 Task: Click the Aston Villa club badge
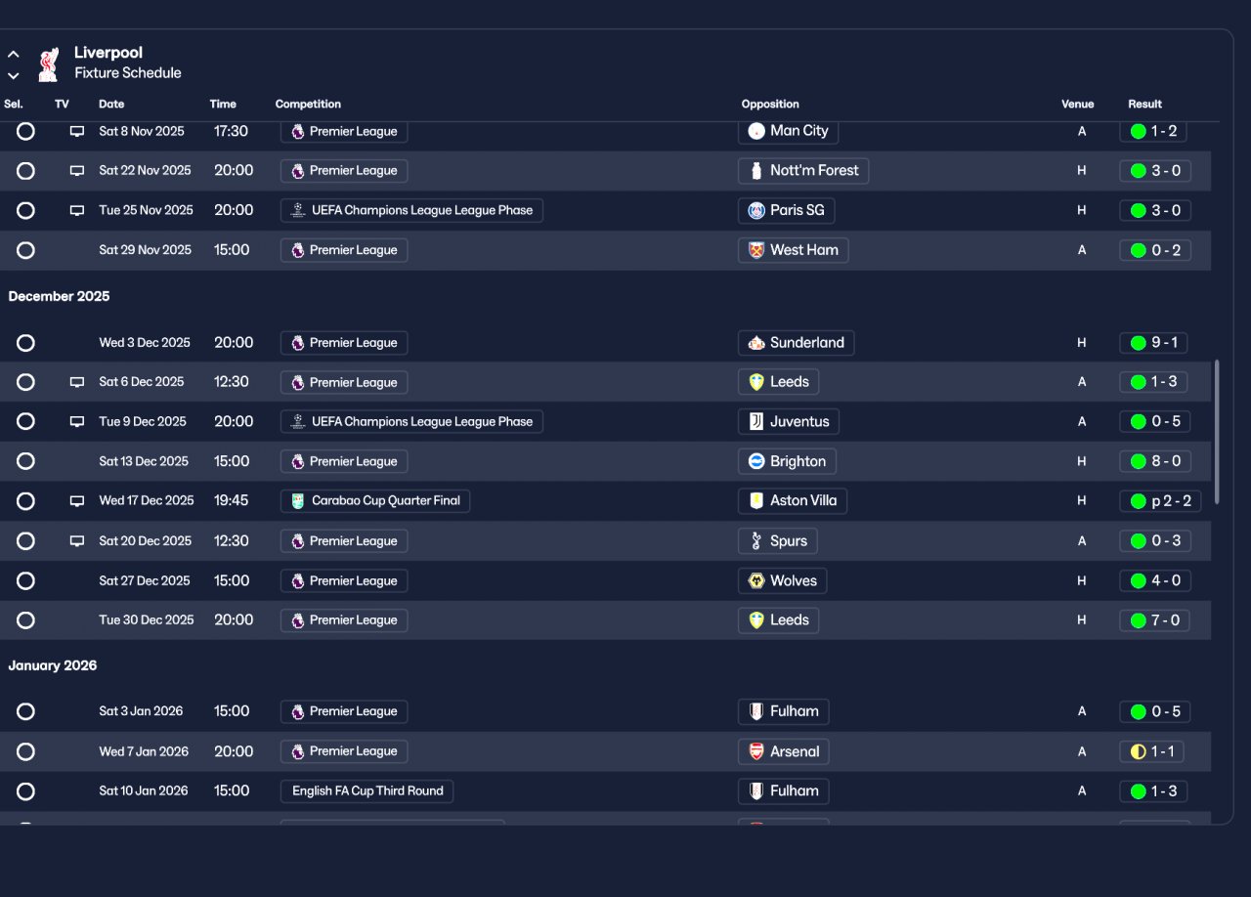click(x=755, y=501)
